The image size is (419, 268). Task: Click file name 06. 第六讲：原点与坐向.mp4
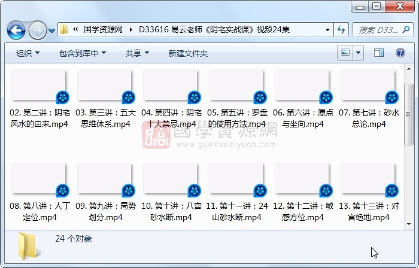pos(303,118)
